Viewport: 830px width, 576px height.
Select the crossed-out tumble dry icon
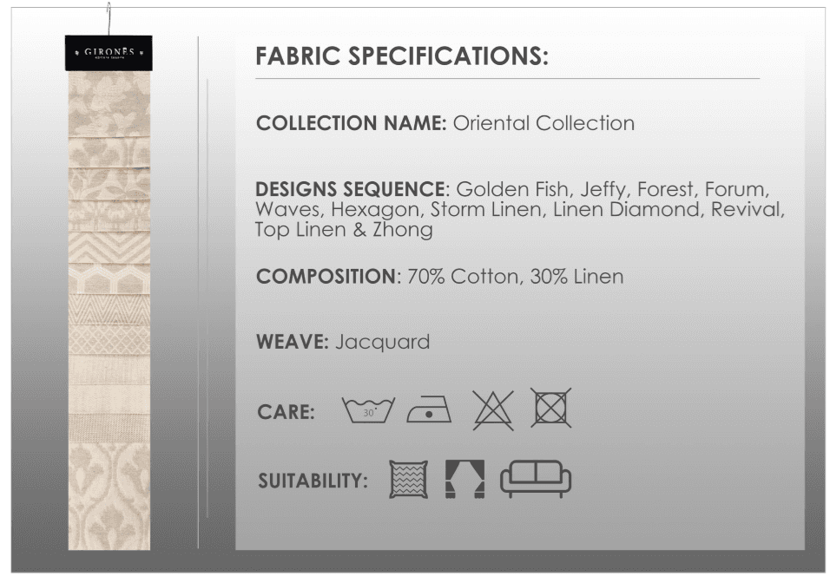point(551,408)
